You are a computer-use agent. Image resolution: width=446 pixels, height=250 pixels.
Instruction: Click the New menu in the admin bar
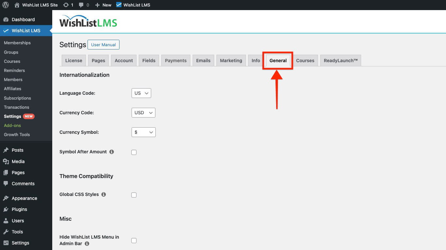103,5
